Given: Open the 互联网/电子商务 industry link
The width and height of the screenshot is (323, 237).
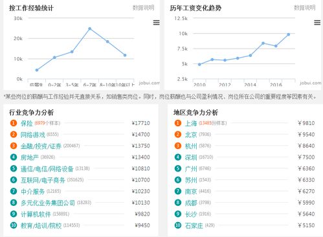Looking at the screenshot, I should pos(43,180).
